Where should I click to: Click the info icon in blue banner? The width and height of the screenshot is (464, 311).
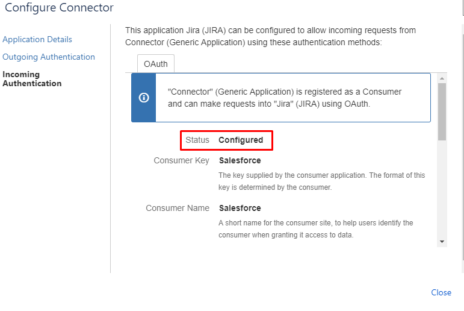(x=144, y=98)
